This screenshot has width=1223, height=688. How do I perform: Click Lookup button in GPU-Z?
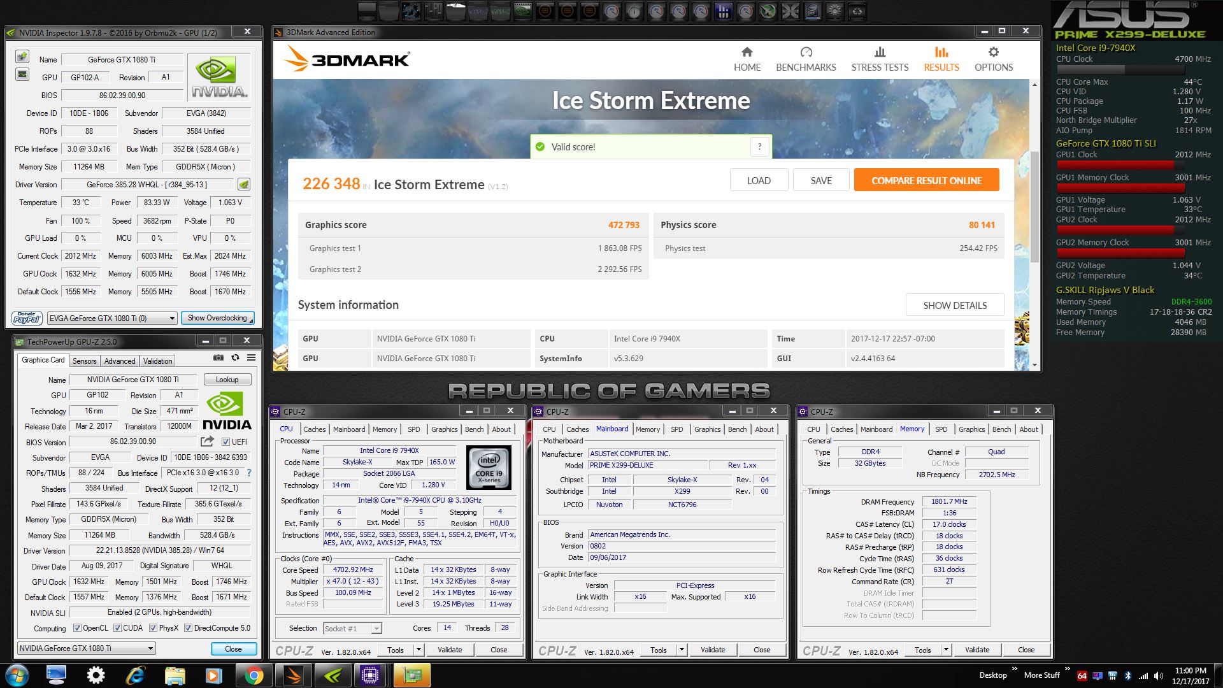[227, 379]
